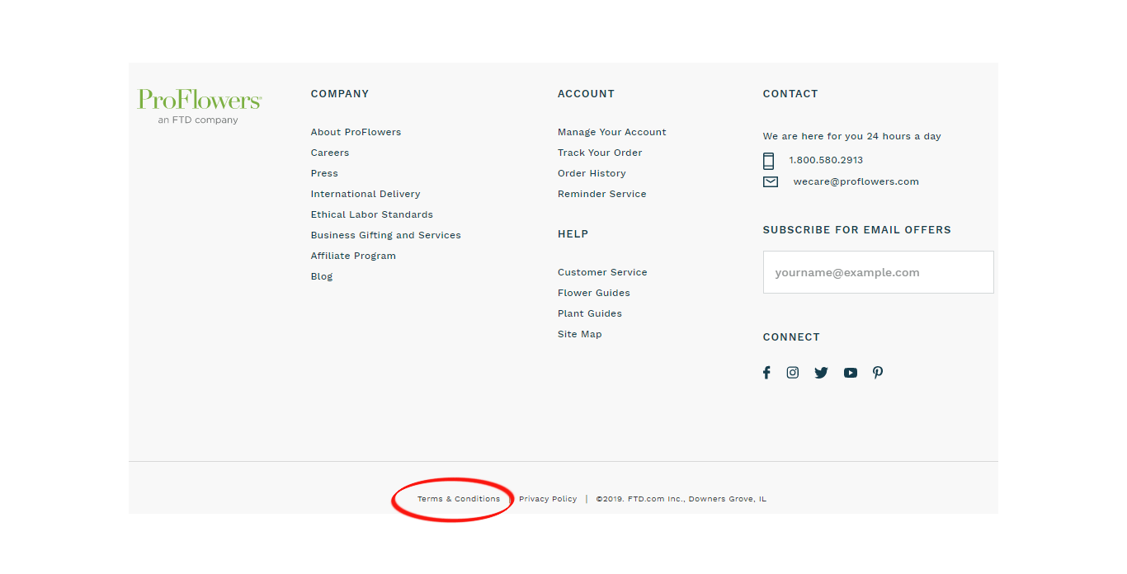Visit the Customer Service page
The height and width of the screenshot is (574, 1127).
[602, 272]
